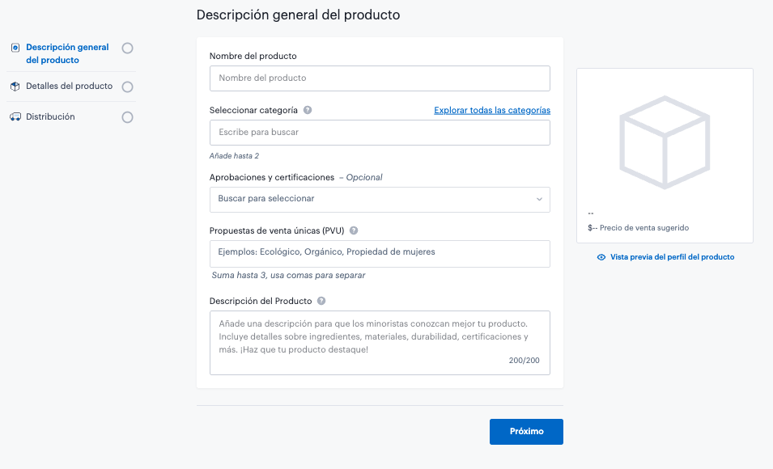Viewport: 773px width, 469px height.
Task: Expand the Aprobaciones y certificaciones dropdown arrow
Action: pyautogui.click(x=539, y=199)
